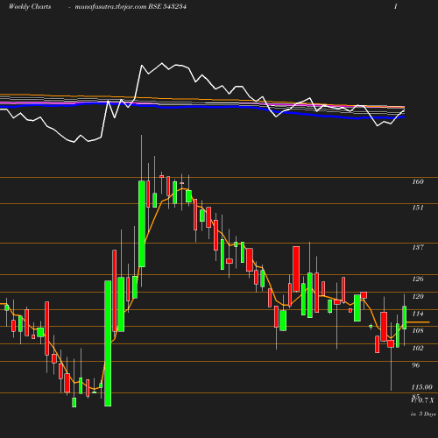Click the 160 price axis label
Viewport: 438px width, 438px height.
tap(418, 181)
